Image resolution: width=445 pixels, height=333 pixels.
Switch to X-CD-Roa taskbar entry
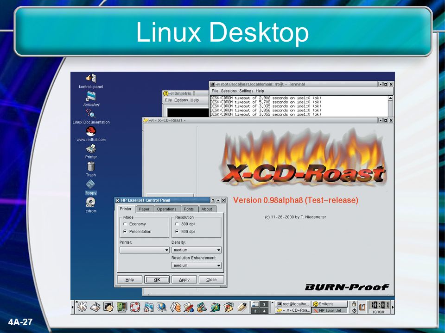click(293, 310)
